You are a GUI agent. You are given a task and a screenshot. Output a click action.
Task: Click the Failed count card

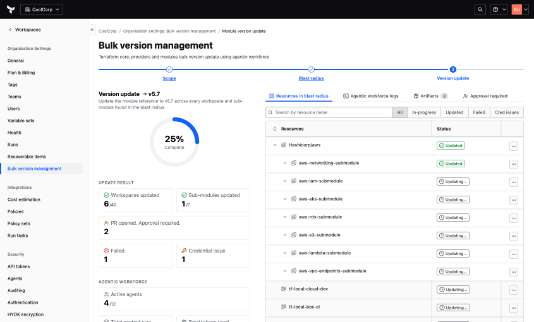[135, 256]
